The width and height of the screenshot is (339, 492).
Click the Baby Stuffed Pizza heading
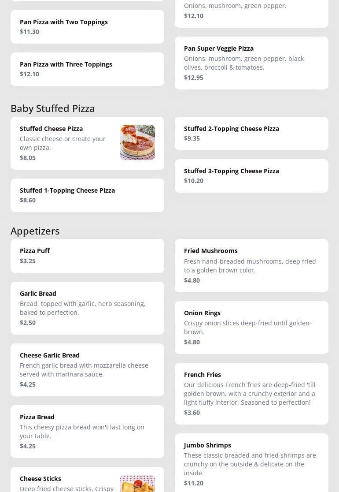click(x=53, y=108)
